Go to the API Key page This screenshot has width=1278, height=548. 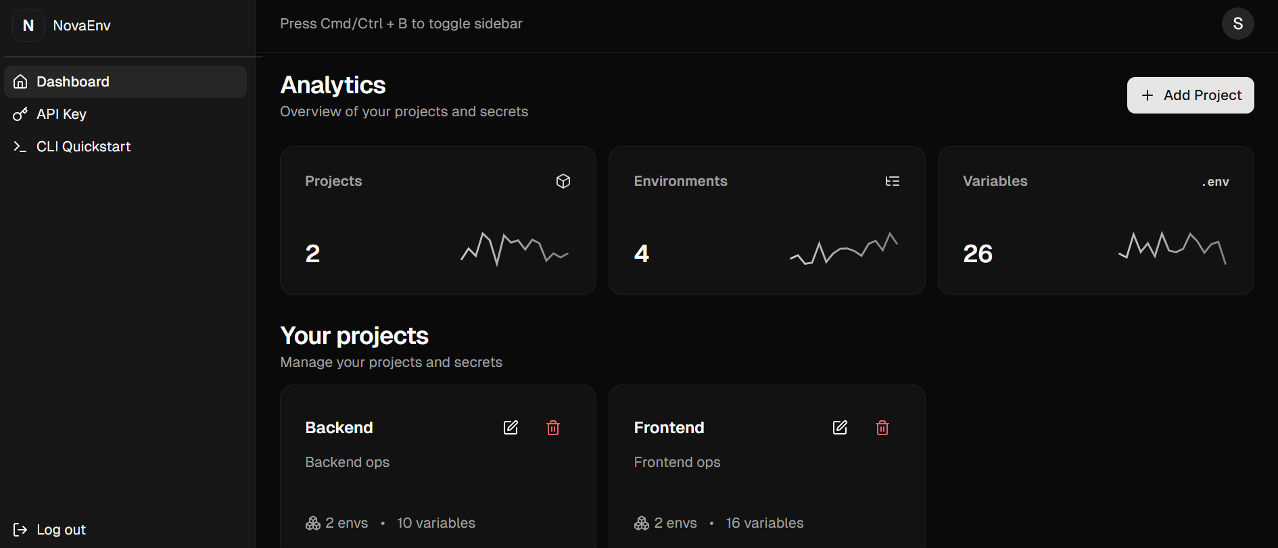pos(62,114)
